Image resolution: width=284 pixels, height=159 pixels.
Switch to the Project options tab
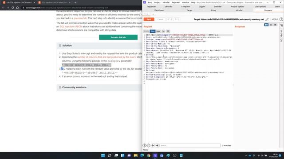tap(237, 7)
